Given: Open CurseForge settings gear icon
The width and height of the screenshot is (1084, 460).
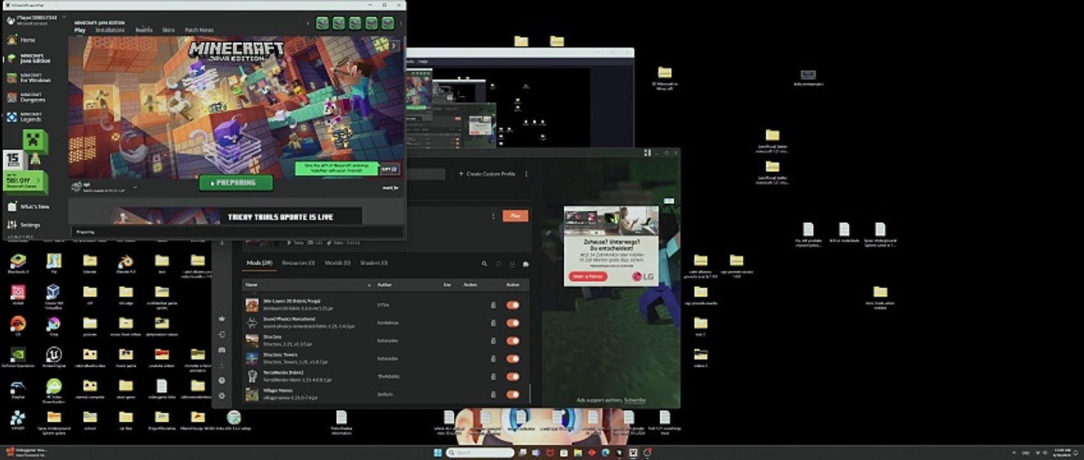Looking at the screenshot, I should [x=222, y=396].
